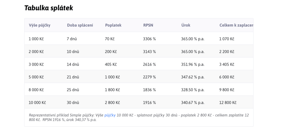
Task: Click the Úrok column header
Action: (185, 25)
